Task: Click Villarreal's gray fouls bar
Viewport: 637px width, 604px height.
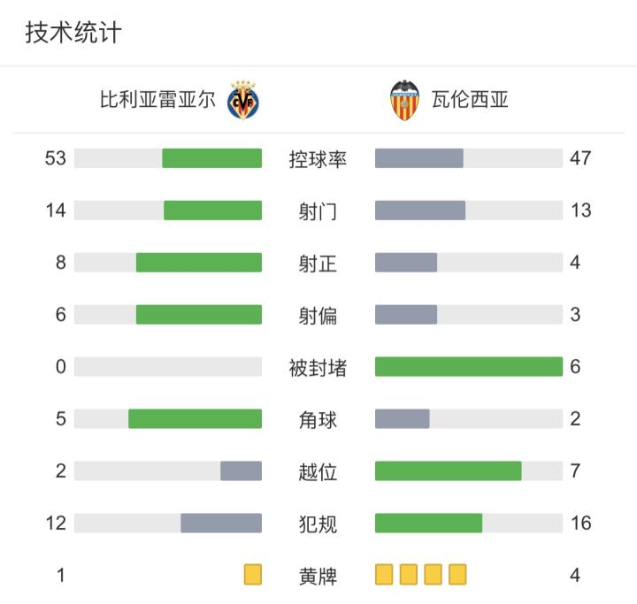Action: click(221, 523)
